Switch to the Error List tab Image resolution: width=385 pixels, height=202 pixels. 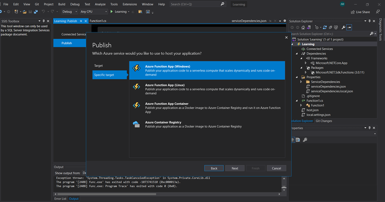(60, 198)
